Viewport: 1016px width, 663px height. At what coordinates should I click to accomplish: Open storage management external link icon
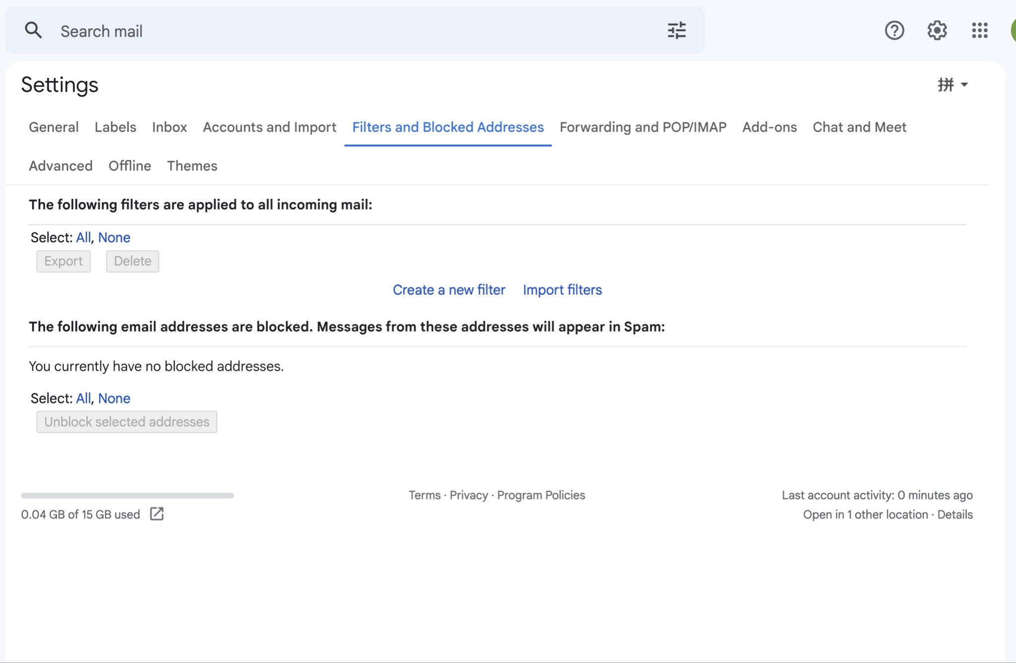click(x=157, y=514)
